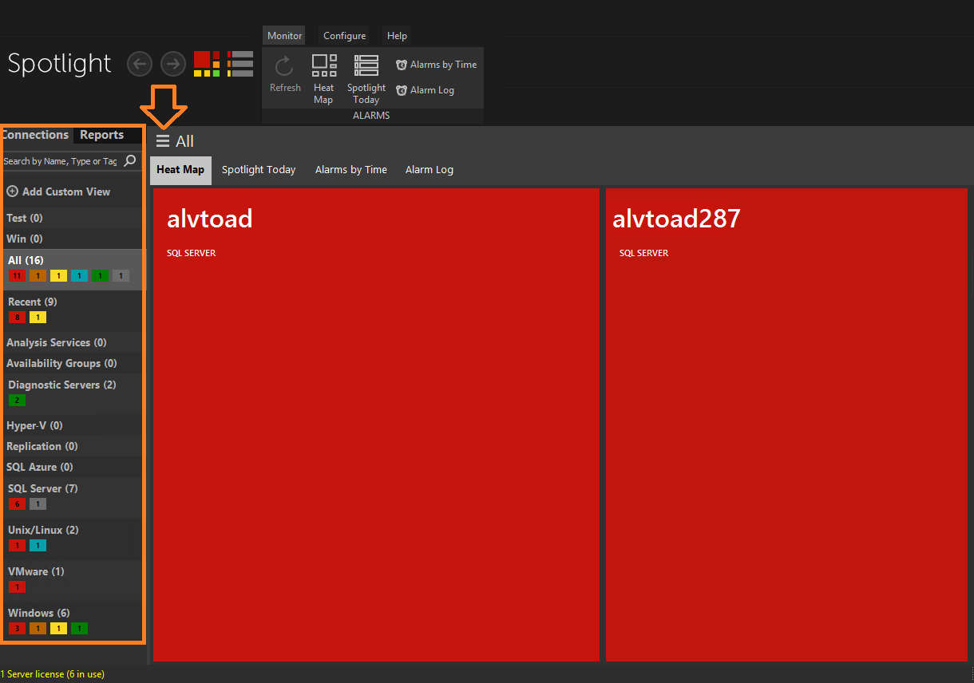The image size is (974, 683).
Task: Click gray 1 badge under SQL Server
Action: pos(38,504)
